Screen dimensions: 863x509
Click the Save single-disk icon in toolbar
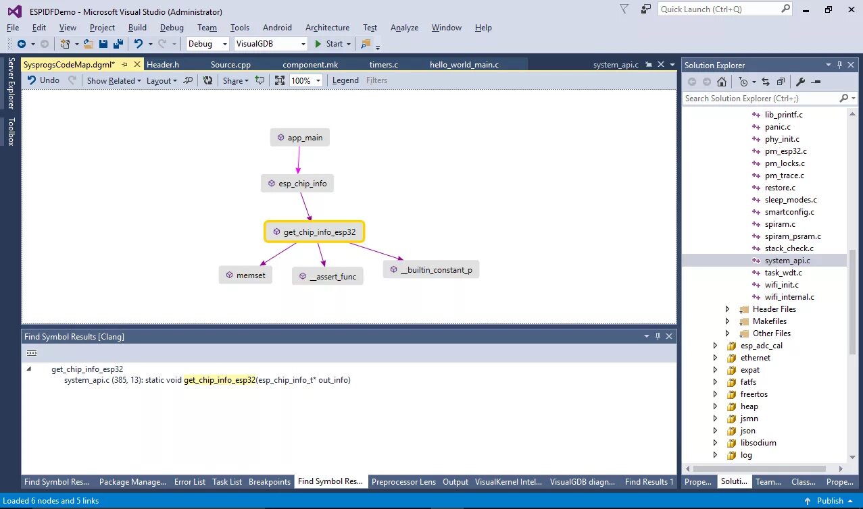tap(103, 44)
